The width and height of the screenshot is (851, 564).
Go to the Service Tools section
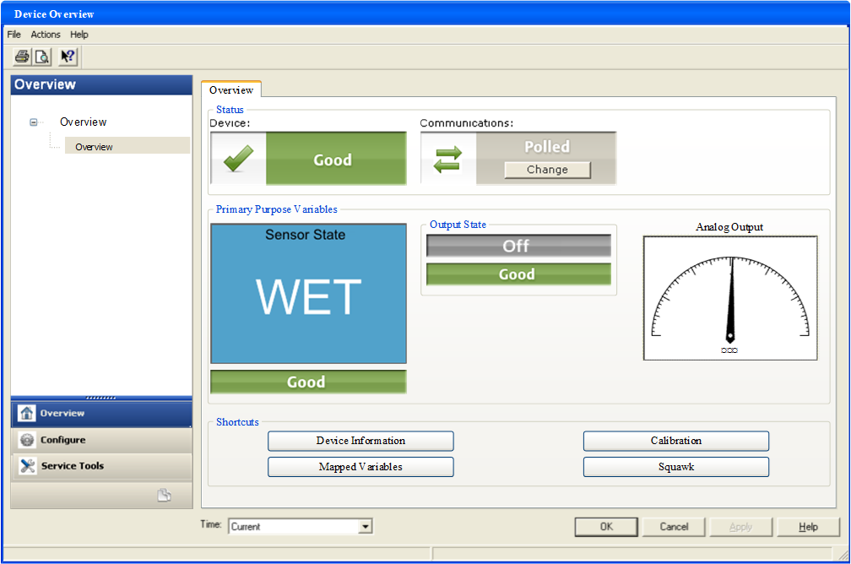(x=72, y=466)
